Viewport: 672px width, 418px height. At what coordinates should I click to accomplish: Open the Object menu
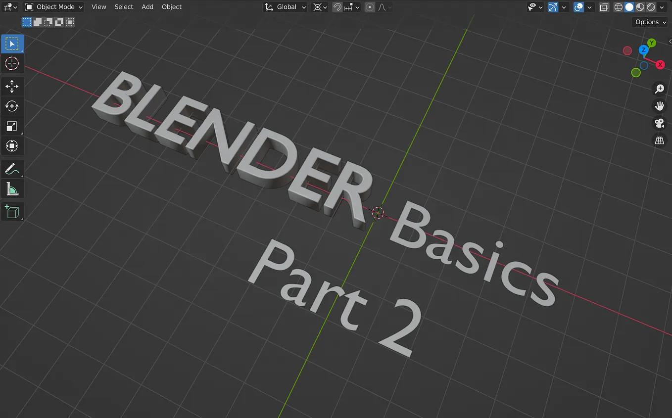coord(171,7)
